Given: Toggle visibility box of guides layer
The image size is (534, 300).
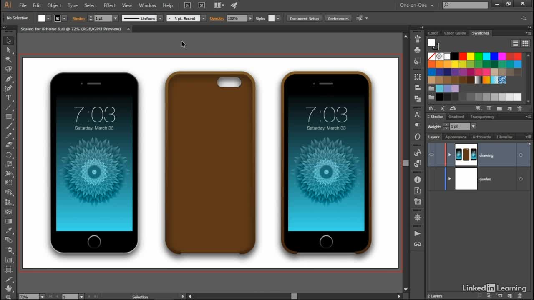Looking at the screenshot, I should point(431,179).
